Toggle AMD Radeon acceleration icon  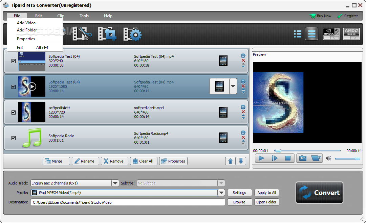[351, 34]
